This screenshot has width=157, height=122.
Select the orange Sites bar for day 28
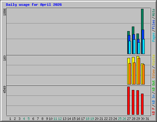tap(134, 74)
